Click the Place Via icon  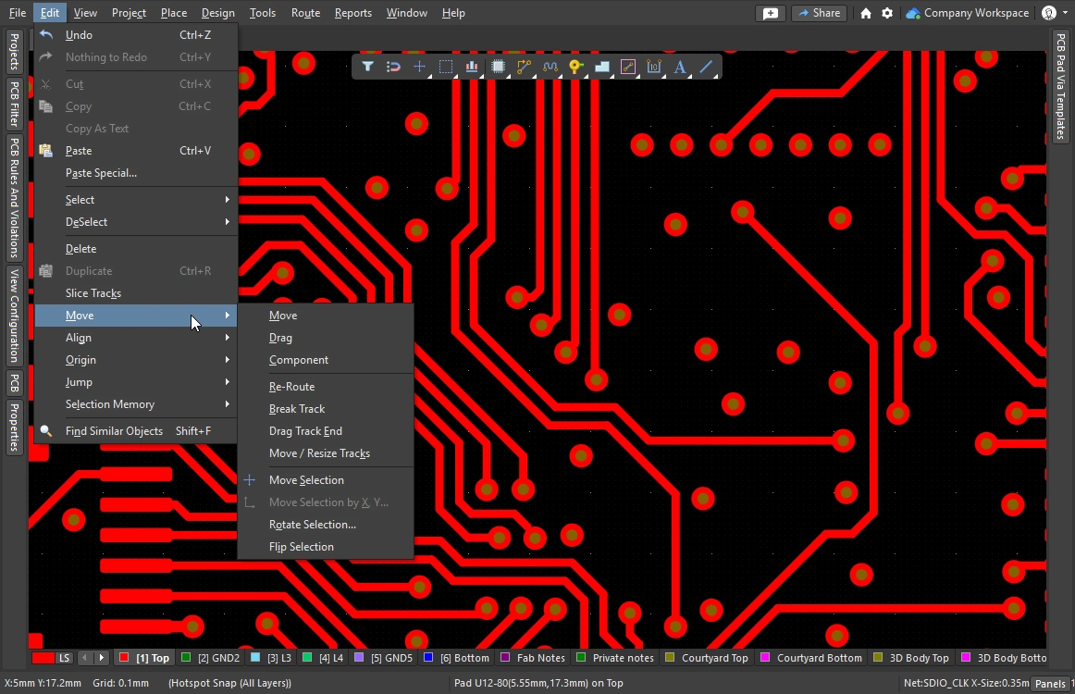click(575, 67)
